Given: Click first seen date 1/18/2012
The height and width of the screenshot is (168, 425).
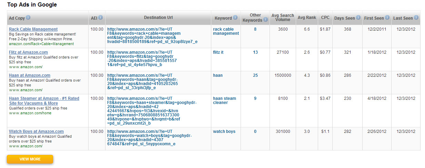Looking at the screenshot, I should coord(377,52).
